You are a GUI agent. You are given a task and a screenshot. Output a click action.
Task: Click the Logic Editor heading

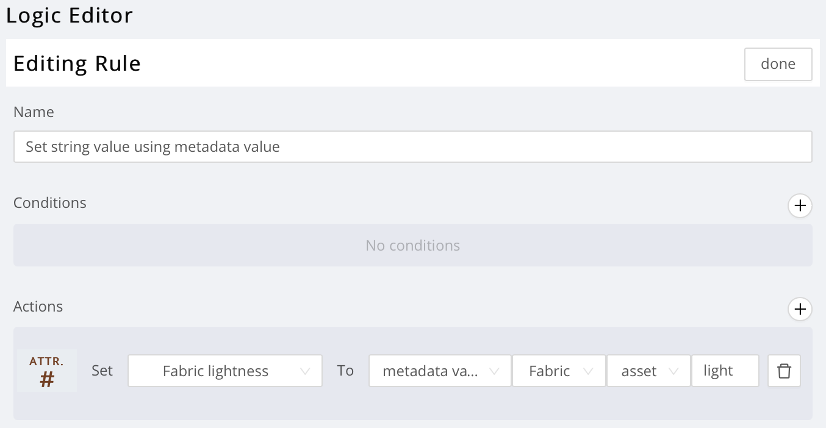(69, 15)
